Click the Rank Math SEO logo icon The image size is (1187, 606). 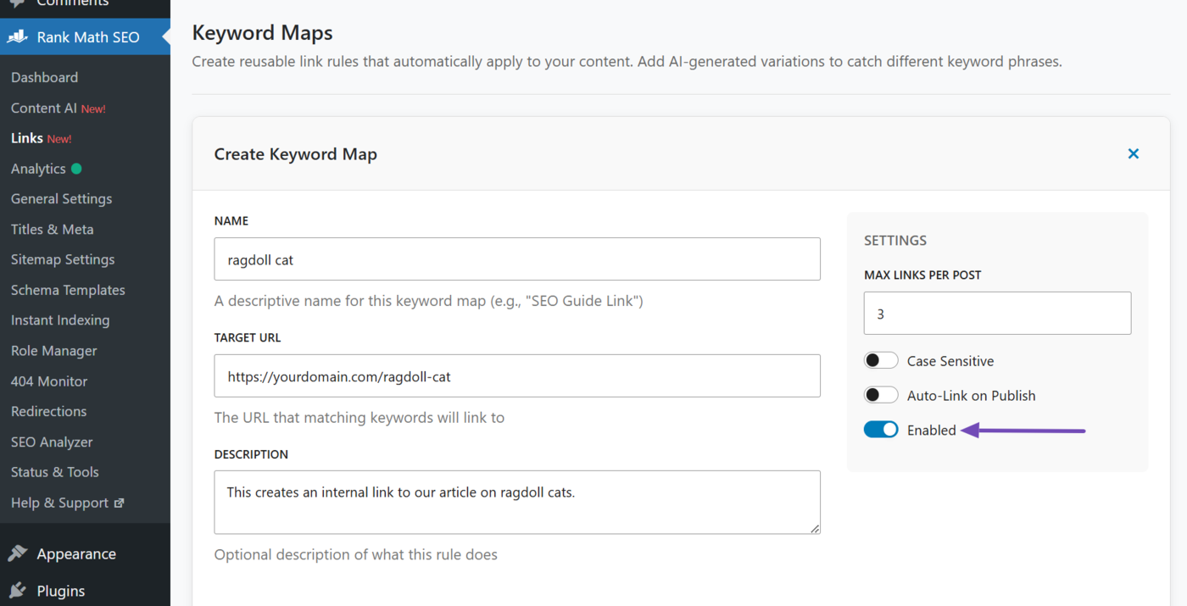pyautogui.click(x=17, y=37)
